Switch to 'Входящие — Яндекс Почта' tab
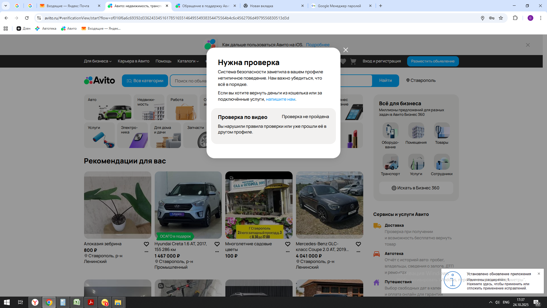The width and height of the screenshot is (547, 308). coord(68,6)
